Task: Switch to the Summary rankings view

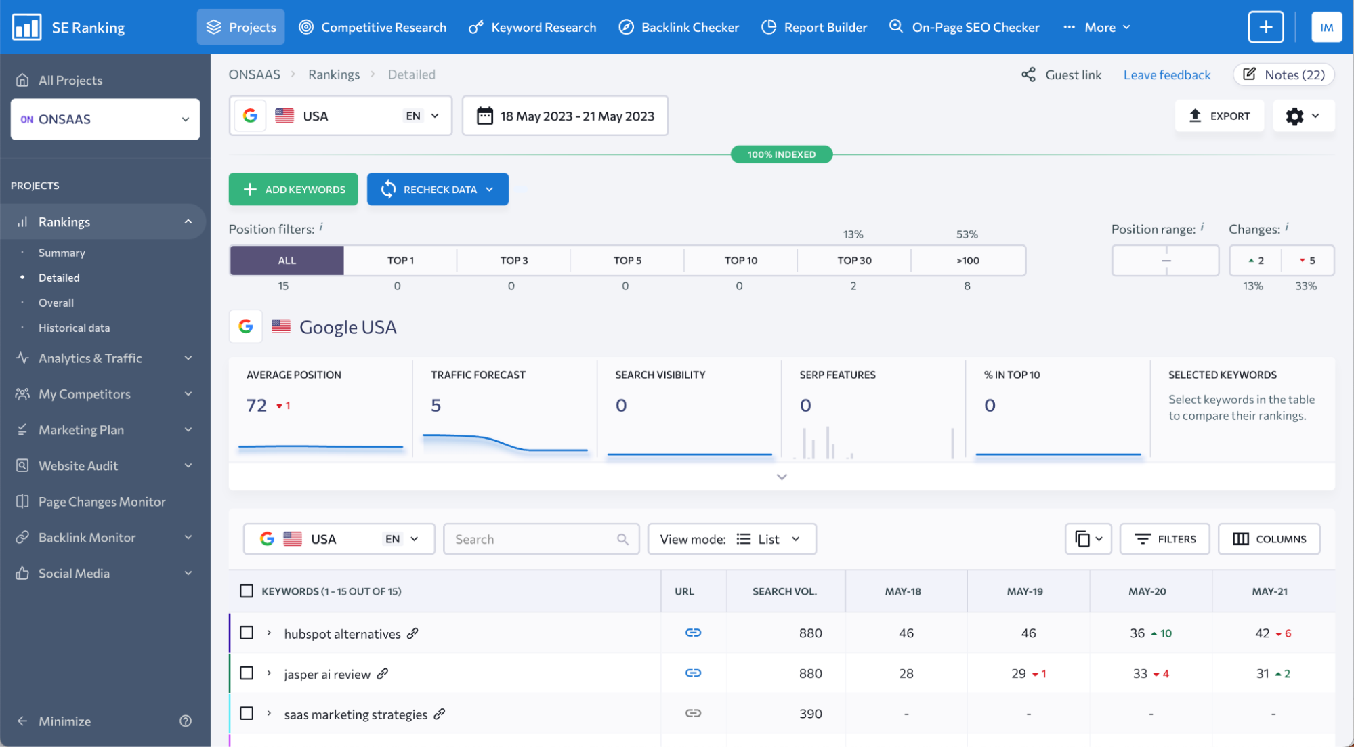Action: [62, 252]
